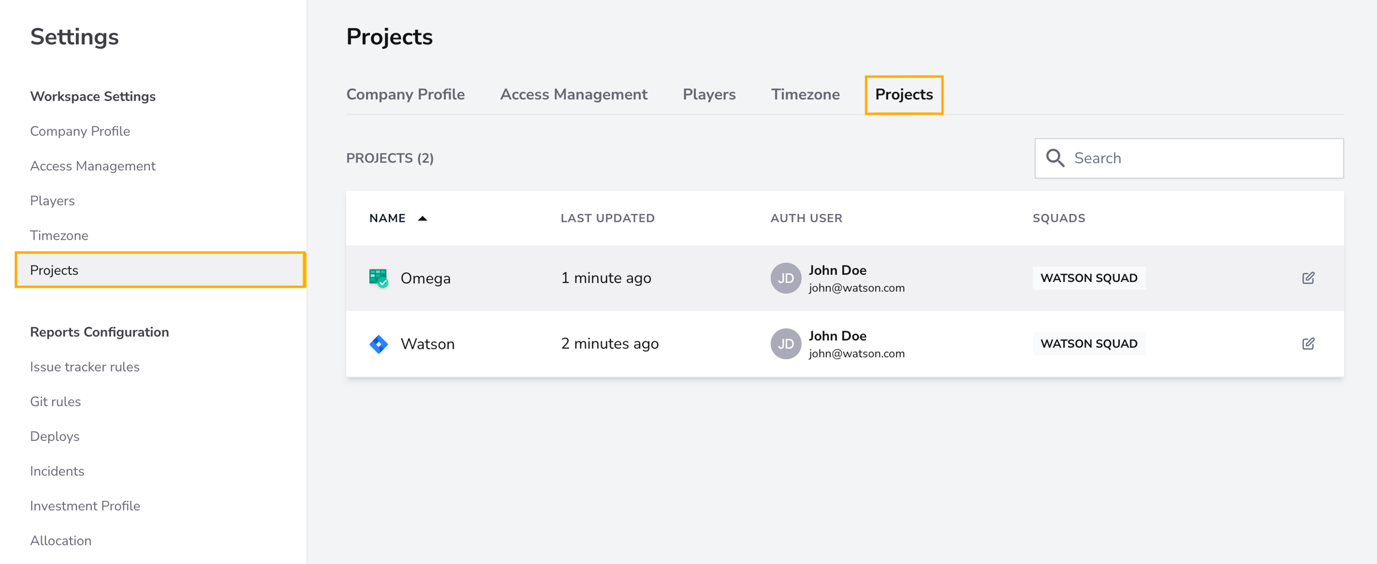Click WATSON SQUAD tag in Omega row
Screen dimensions: 1377x564
1089,278
